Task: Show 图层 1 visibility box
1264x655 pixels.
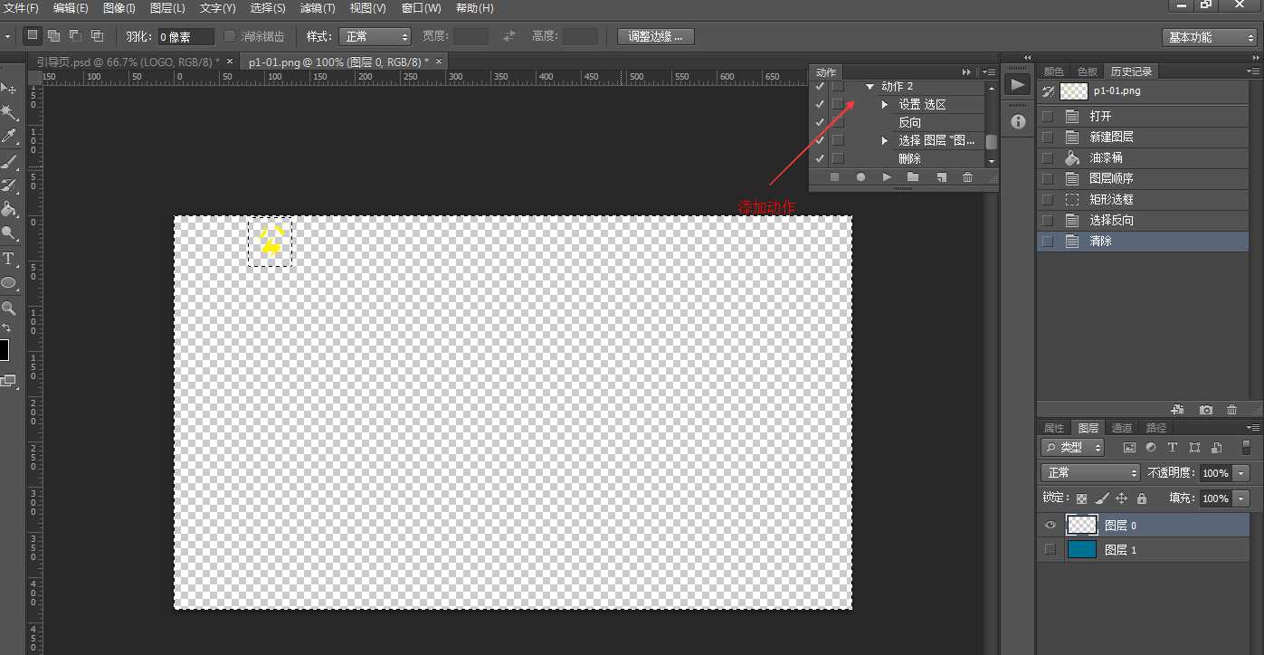Action: pos(1050,549)
